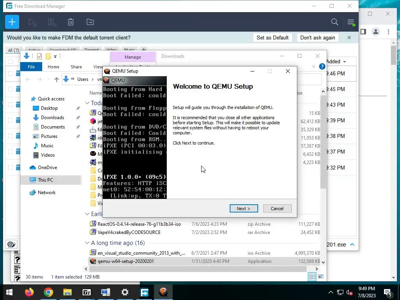Click the Explorer vertical scrollbar thumb

point(323,142)
